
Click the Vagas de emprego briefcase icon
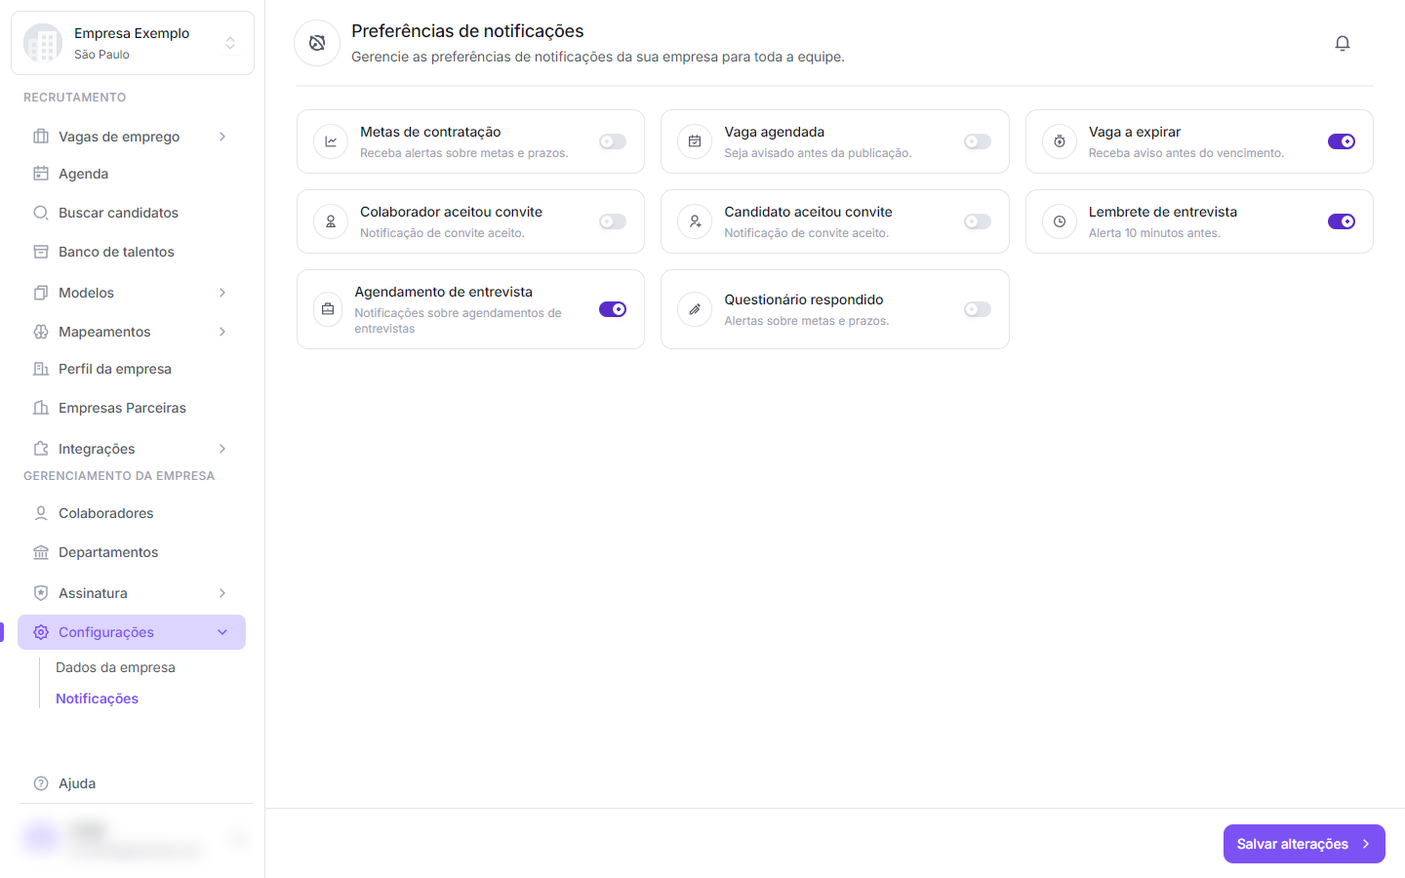click(x=41, y=137)
